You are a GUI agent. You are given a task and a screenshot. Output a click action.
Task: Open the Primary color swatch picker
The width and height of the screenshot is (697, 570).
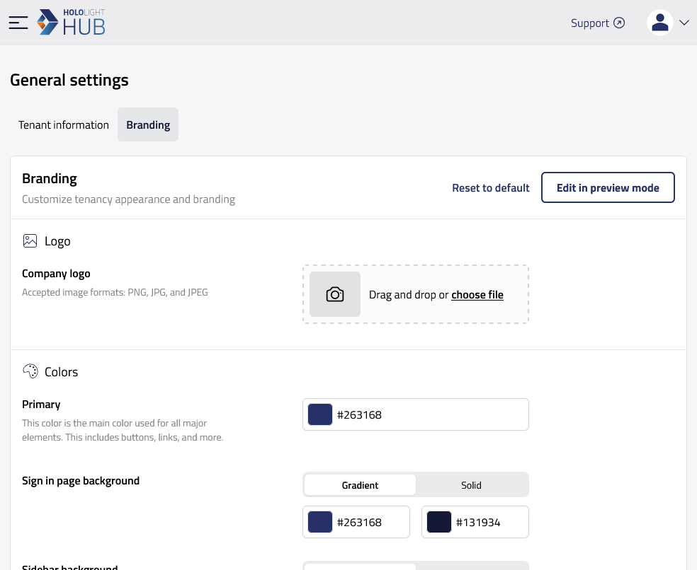[x=320, y=414]
